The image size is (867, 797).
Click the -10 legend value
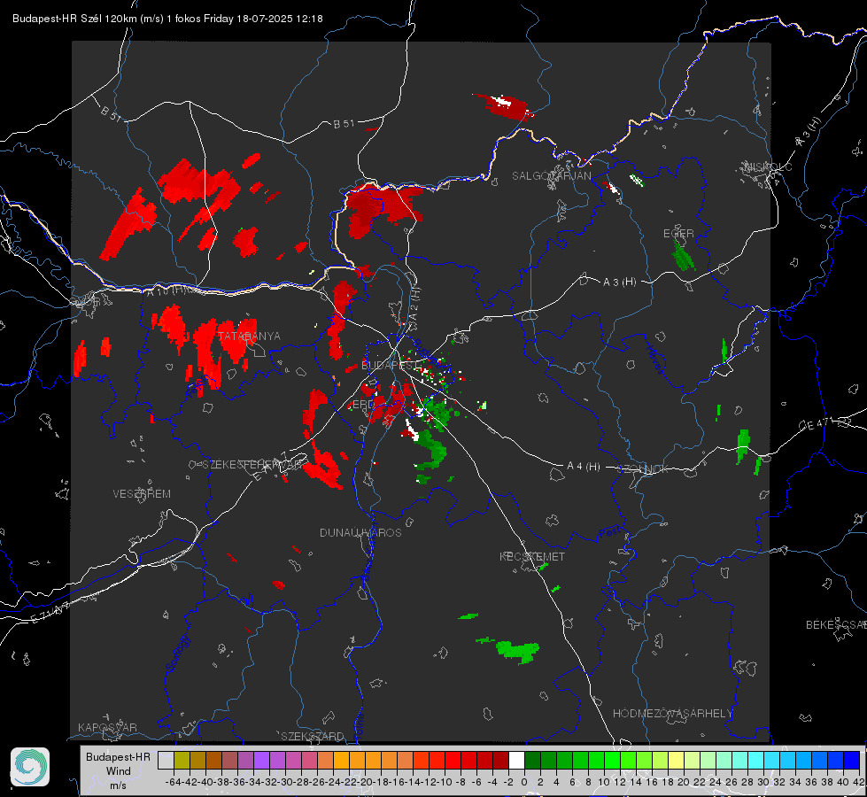pyautogui.click(x=444, y=782)
